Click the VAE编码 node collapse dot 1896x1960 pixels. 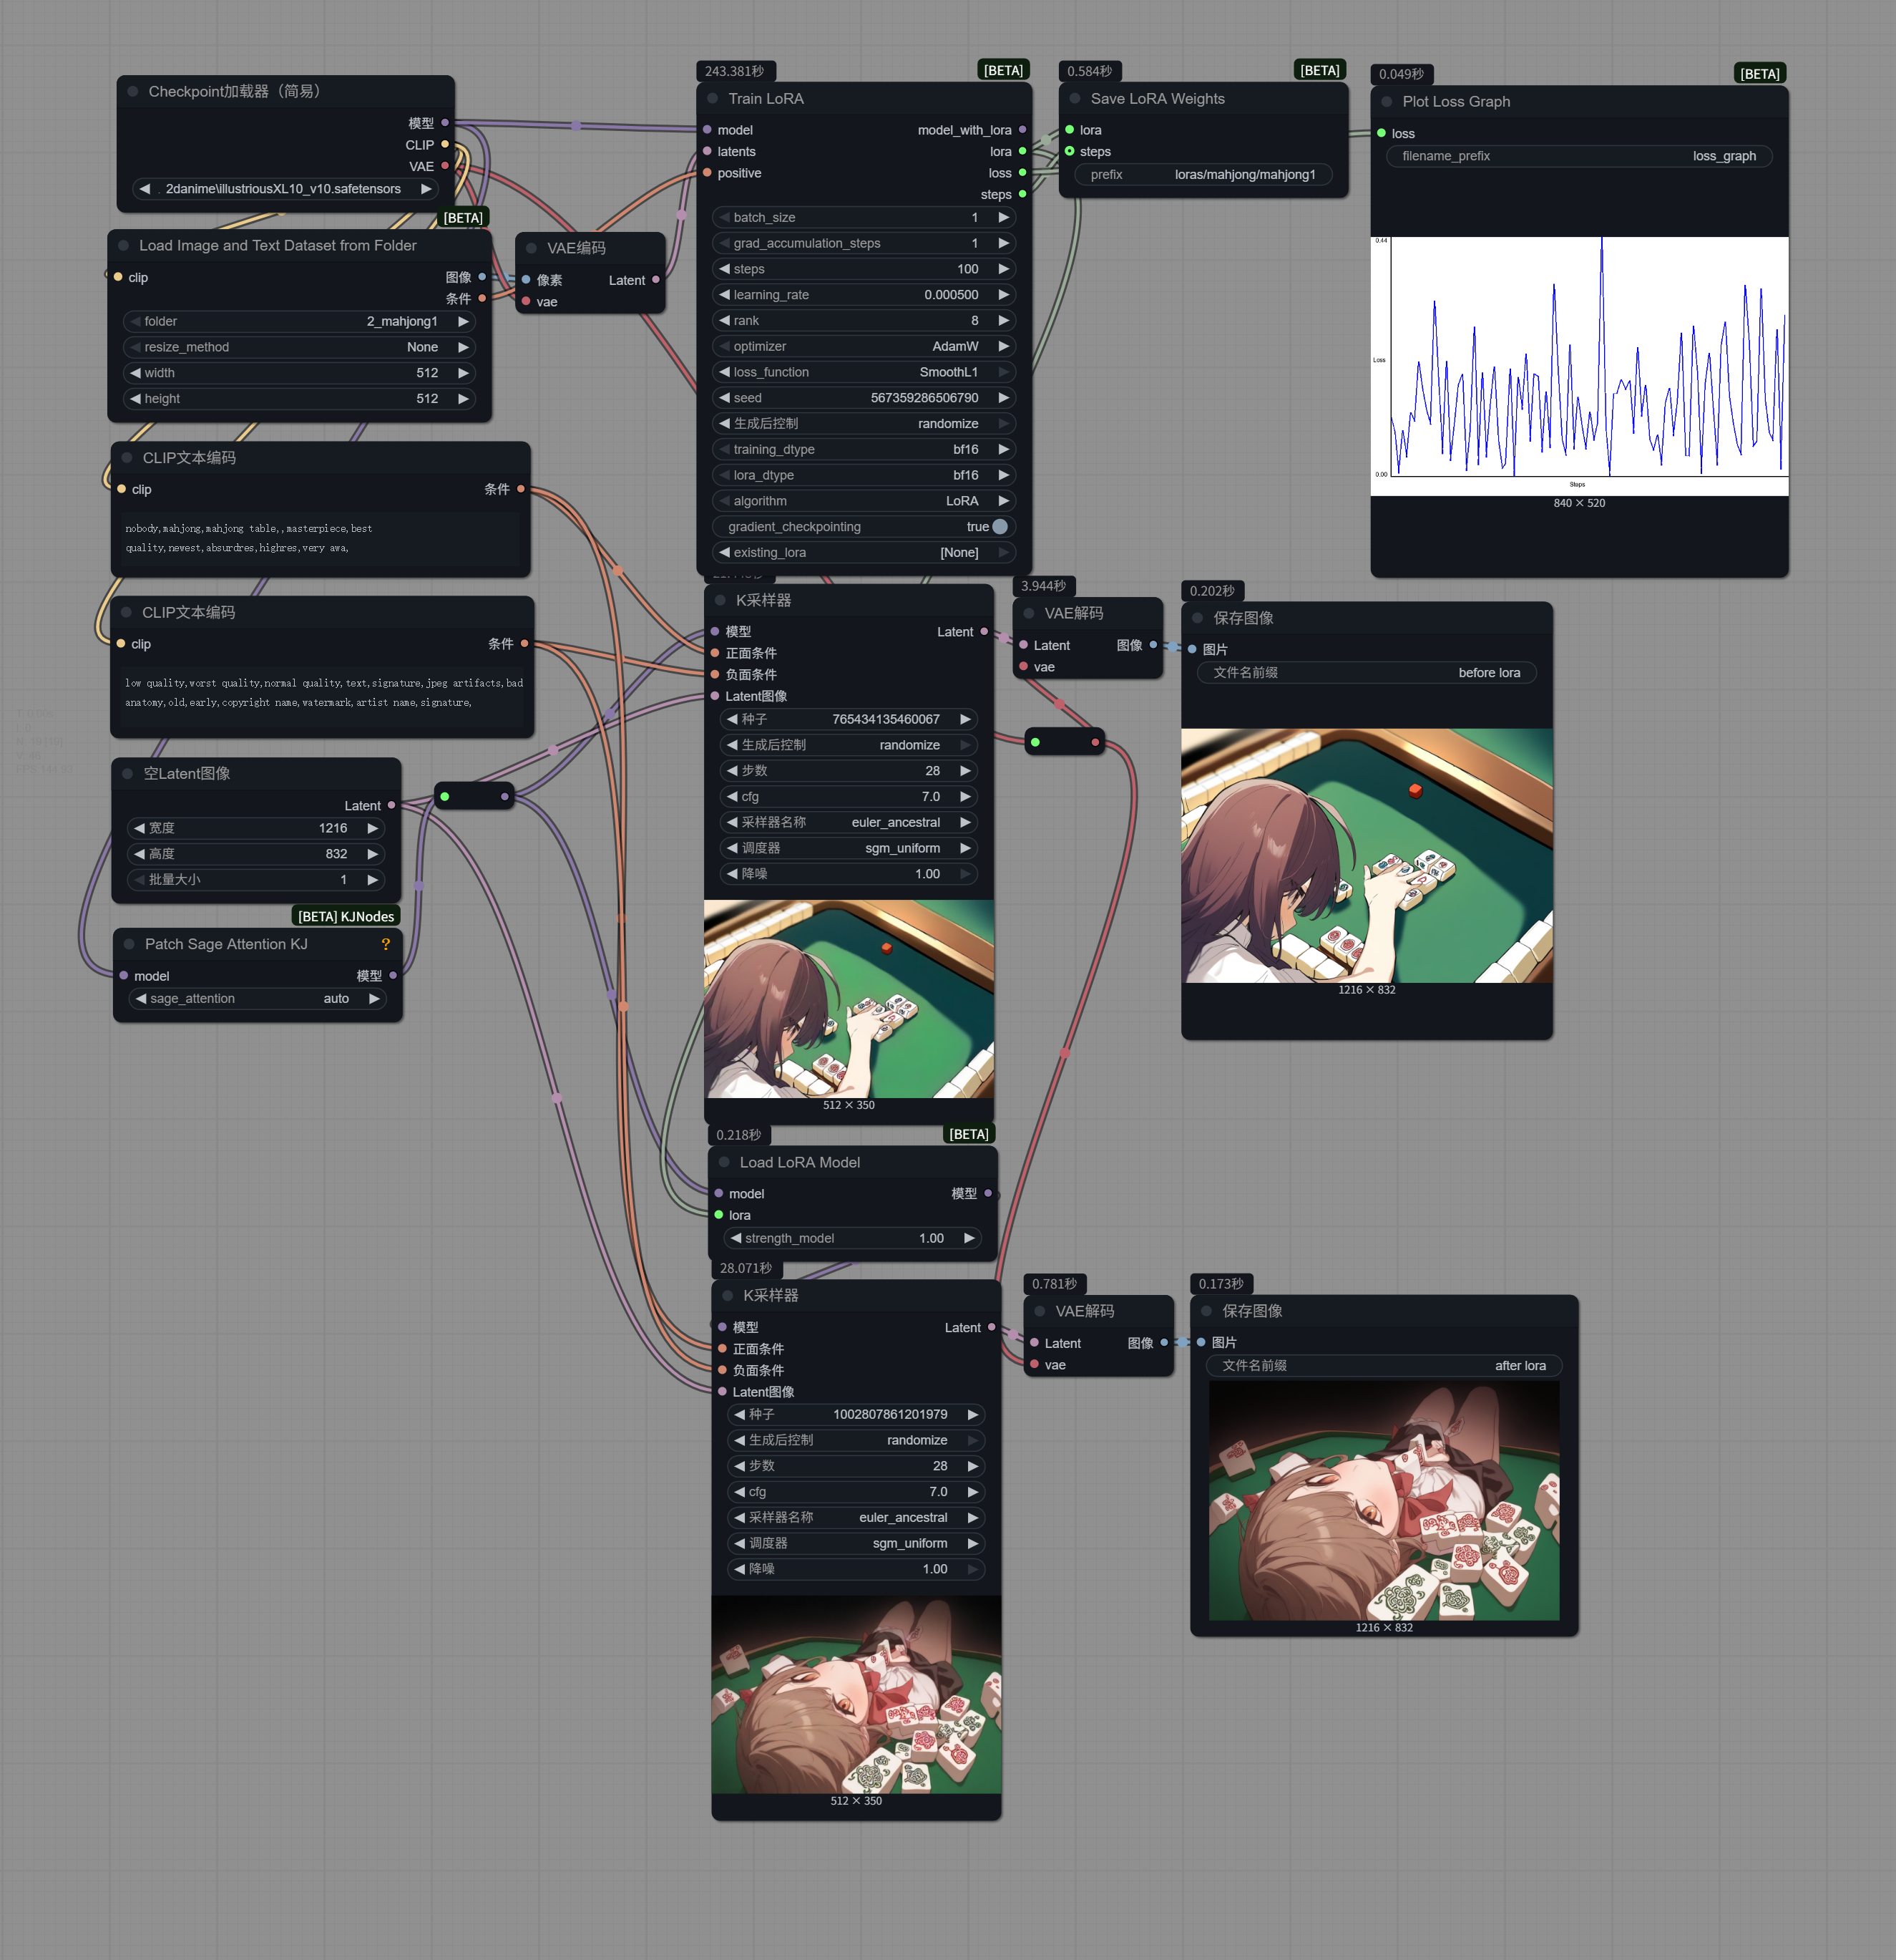(x=532, y=248)
